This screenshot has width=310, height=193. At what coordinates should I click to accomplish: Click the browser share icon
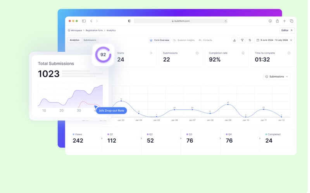point(277,21)
